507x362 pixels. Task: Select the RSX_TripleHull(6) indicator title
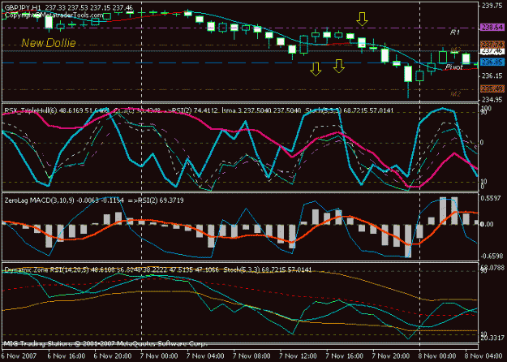pos(31,110)
